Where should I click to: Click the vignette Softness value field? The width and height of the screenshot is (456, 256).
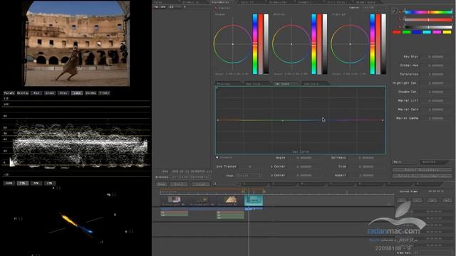click(366, 158)
